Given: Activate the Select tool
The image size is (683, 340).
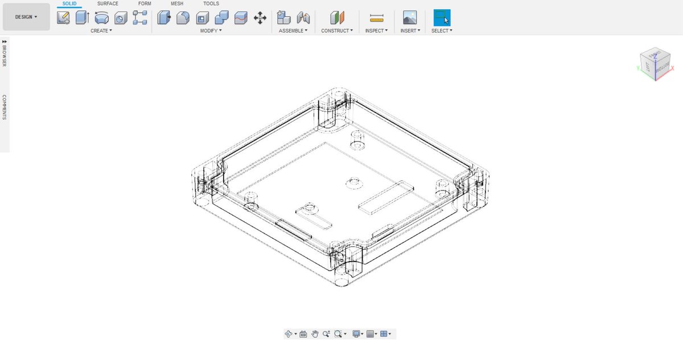Looking at the screenshot, I should click(441, 17).
